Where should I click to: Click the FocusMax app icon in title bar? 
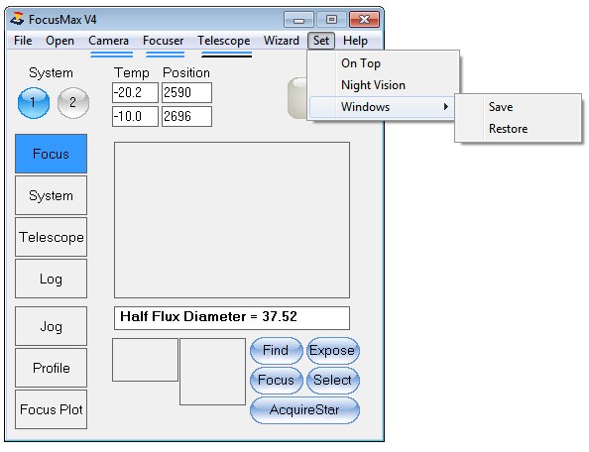[17, 19]
